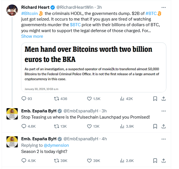Like the Pulsechain Launchpad tweet
Screen dimensions: 179x169
coord(89,126)
